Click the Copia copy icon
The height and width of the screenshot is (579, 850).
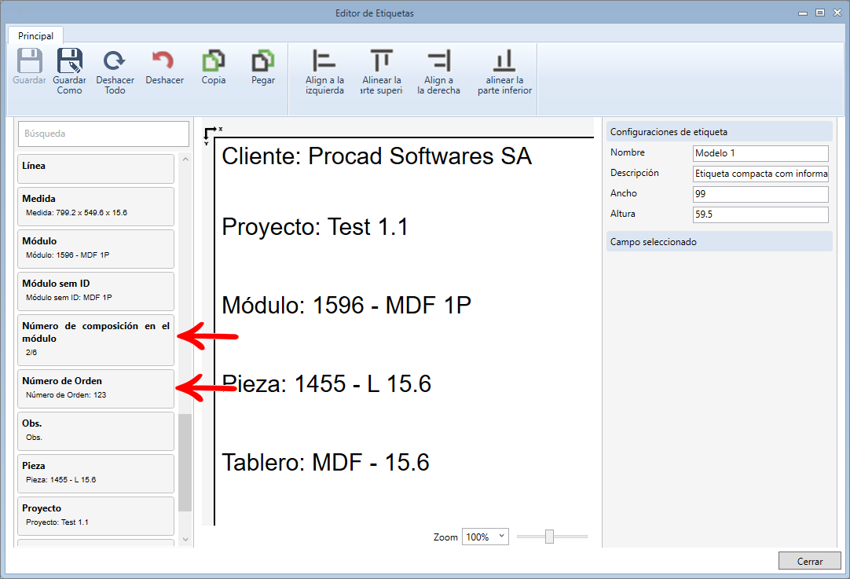214,60
